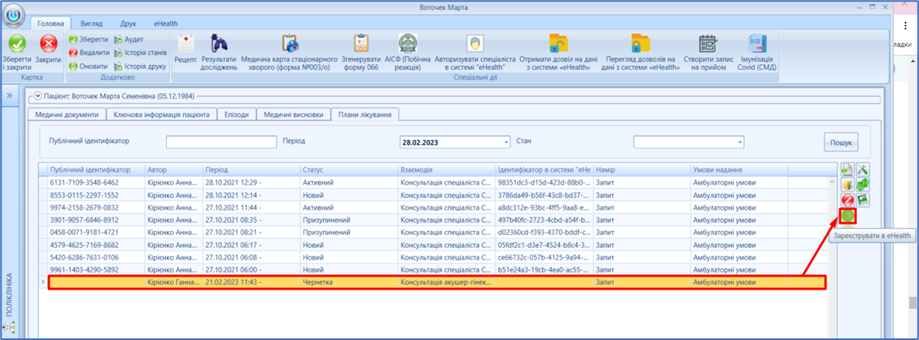Image resolution: width=919 pixels, height=340 pixels.
Task: Sort by Умови надання column header
Action: coord(738,170)
